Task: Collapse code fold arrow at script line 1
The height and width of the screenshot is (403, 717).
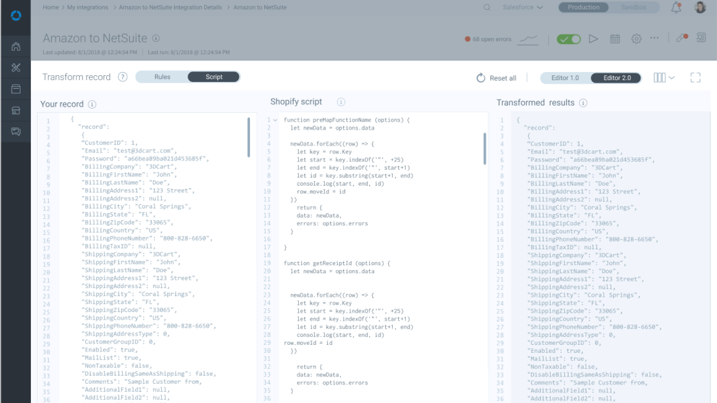Action: coord(275,120)
